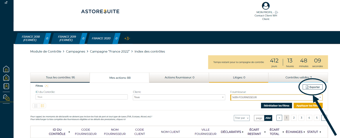Click the Nom Fournisseur column header

pos(115,132)
